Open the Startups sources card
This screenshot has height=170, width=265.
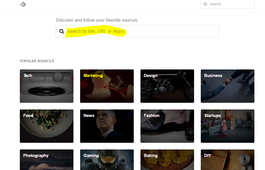point(228,126)
